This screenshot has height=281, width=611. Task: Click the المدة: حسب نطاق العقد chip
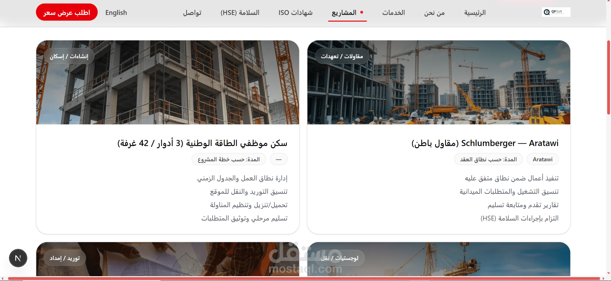coord(488,159)
